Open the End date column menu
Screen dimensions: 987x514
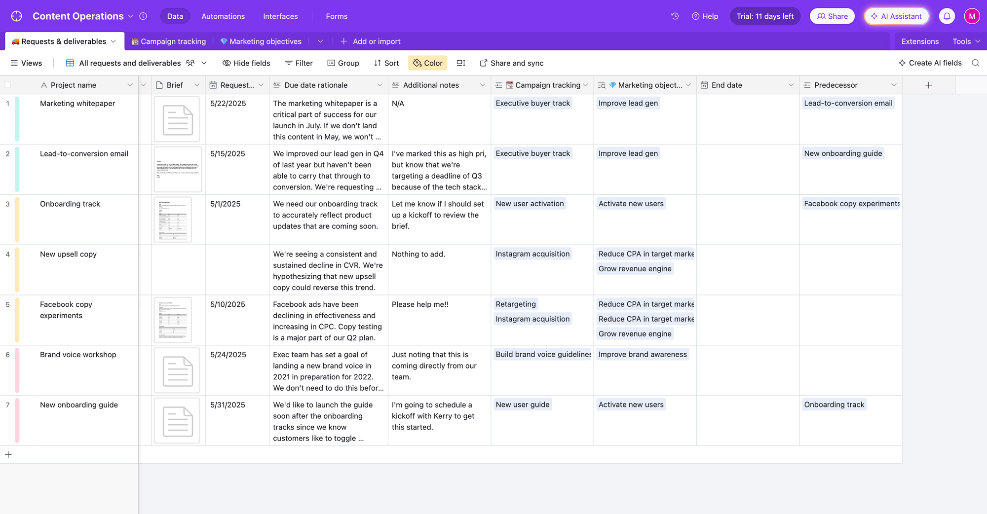791,85
